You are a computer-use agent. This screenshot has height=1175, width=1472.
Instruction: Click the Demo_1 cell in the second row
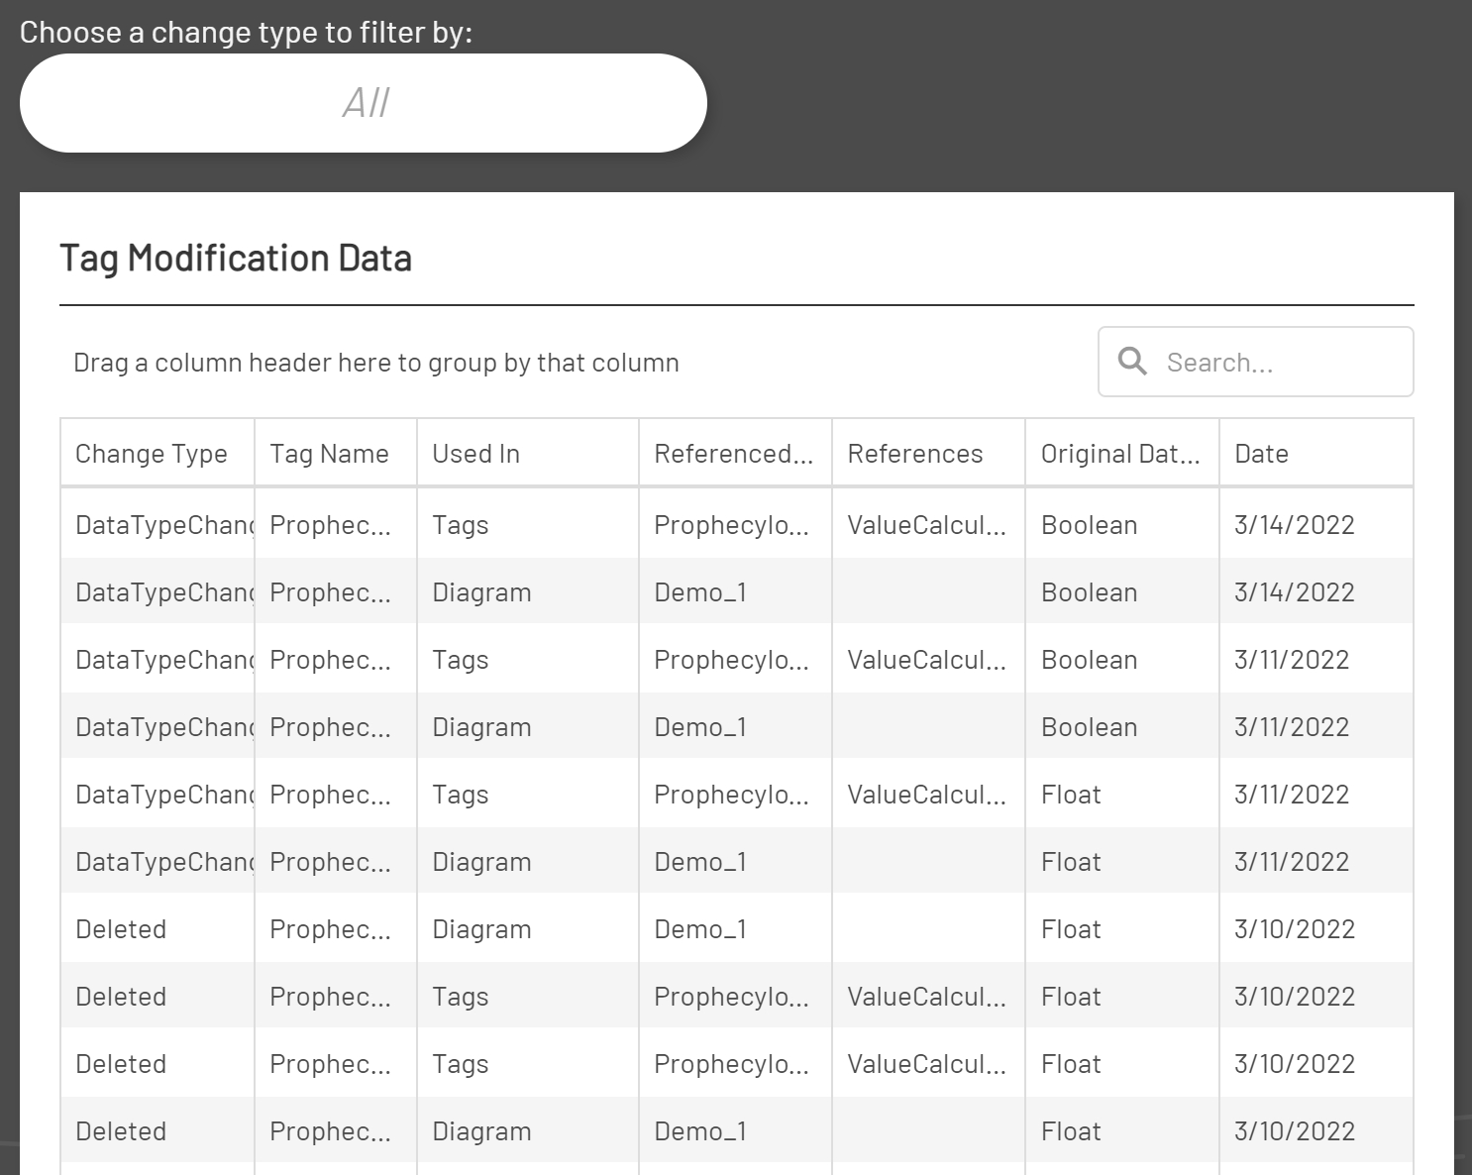pos(700,591)
